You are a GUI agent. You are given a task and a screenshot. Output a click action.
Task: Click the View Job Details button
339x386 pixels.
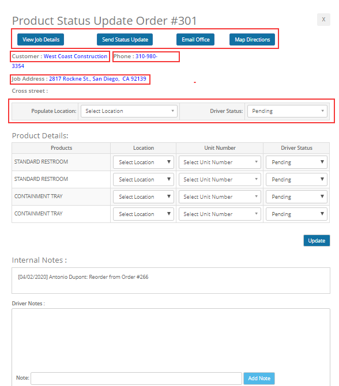[41, 40]
